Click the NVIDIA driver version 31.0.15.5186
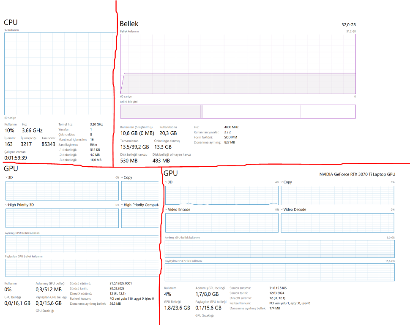Viewport: 410px width, 325px height. point(278,288)
